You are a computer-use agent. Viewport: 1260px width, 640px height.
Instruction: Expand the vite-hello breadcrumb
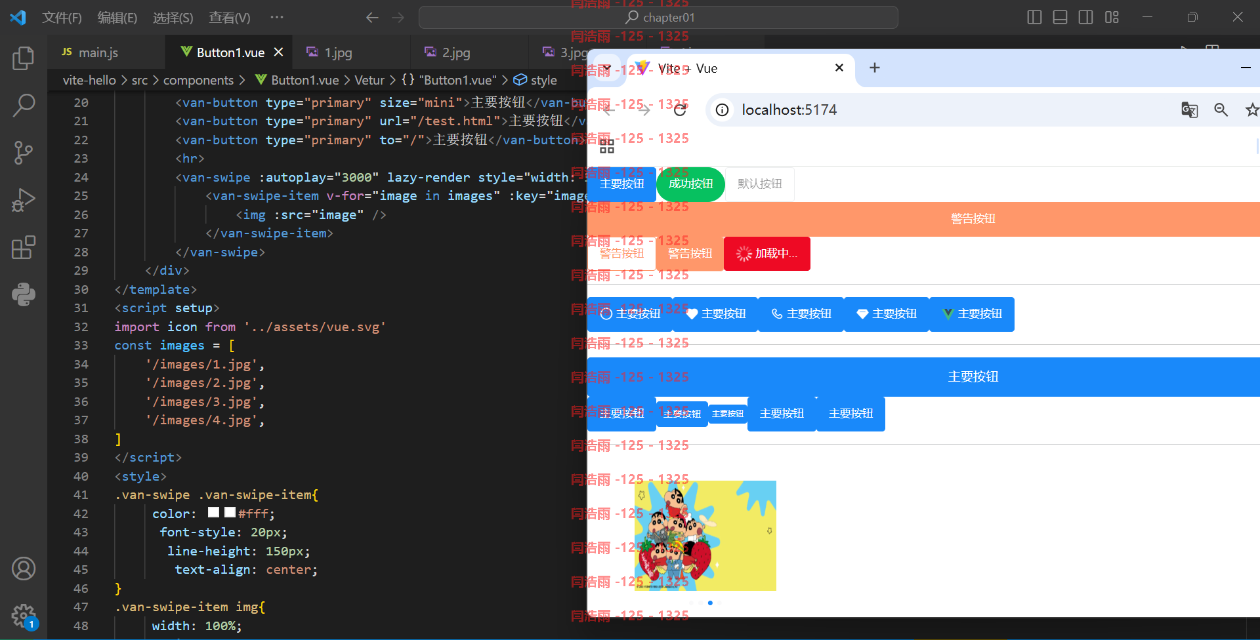[89, 80]
